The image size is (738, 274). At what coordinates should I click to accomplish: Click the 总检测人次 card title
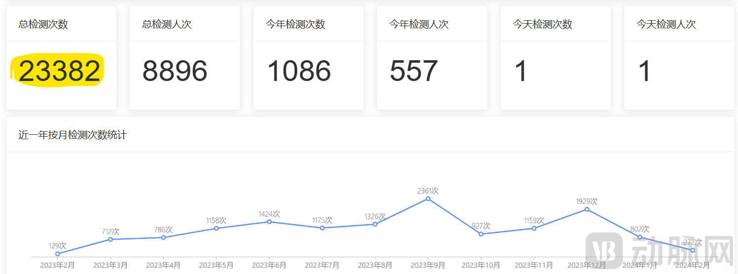pyautogui.click(x=167, y=24)
